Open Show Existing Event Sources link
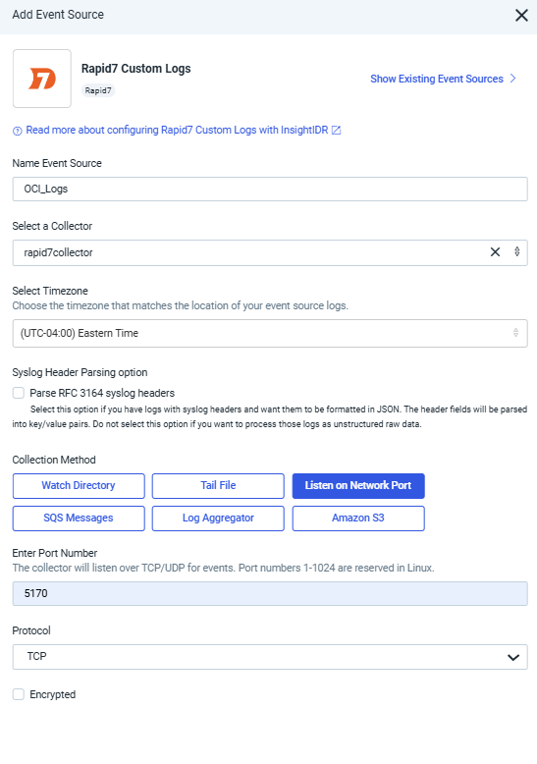This screenshot has width=537, height=764. [437, 79]
